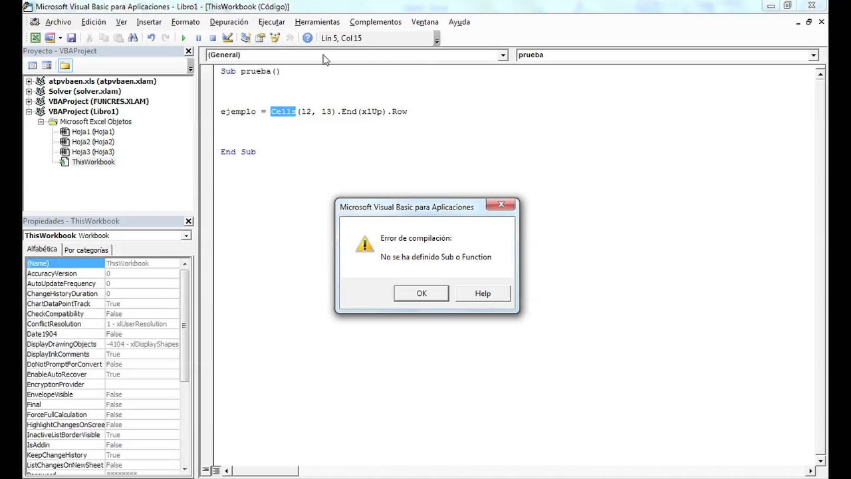This screenshot has height=479, width=851.
Task: Open the prueba procedure dropdown
Action: tap(813, 55)
